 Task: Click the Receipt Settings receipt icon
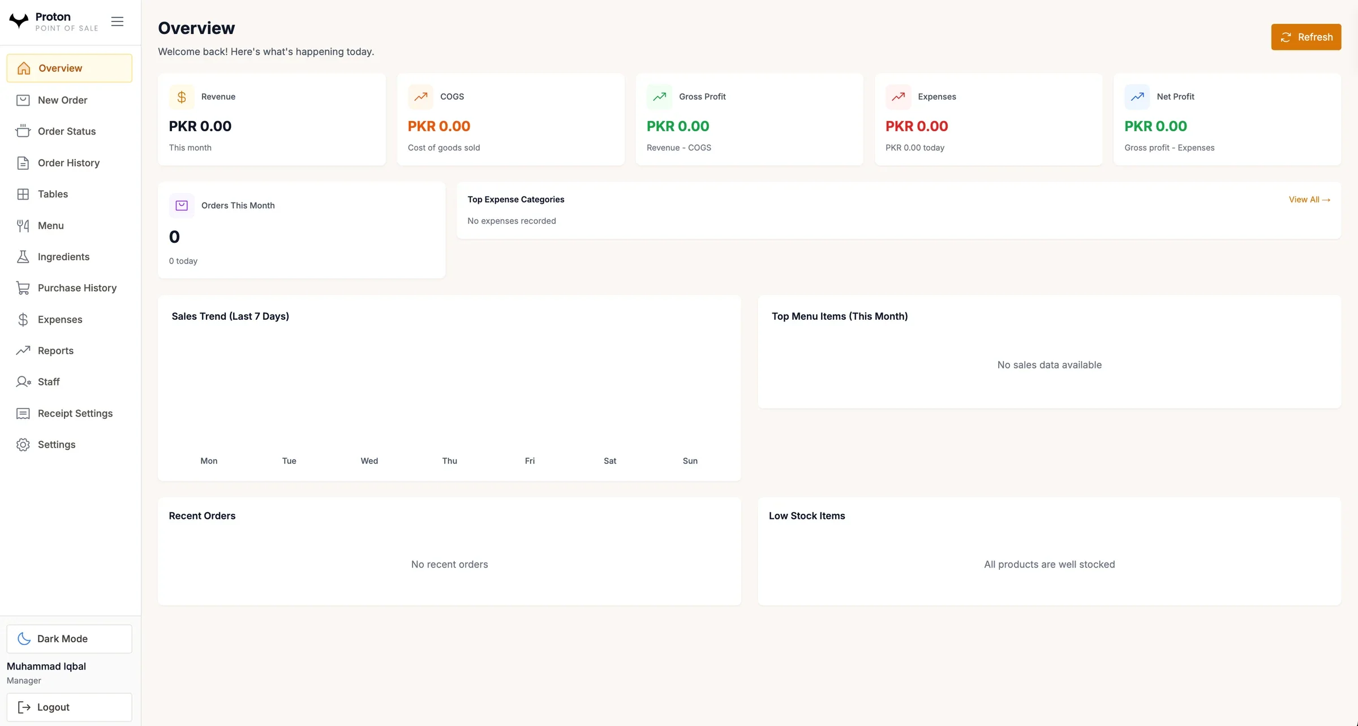(x=23, y=414)
